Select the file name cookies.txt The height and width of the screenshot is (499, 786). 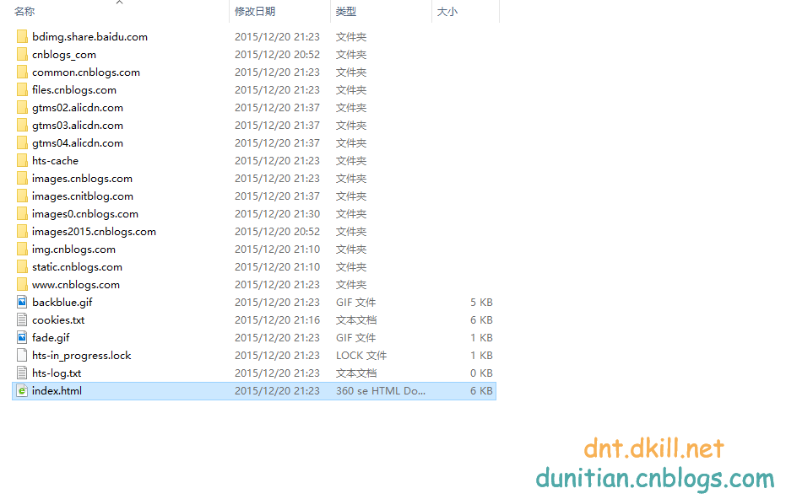(x=58, y=319)
